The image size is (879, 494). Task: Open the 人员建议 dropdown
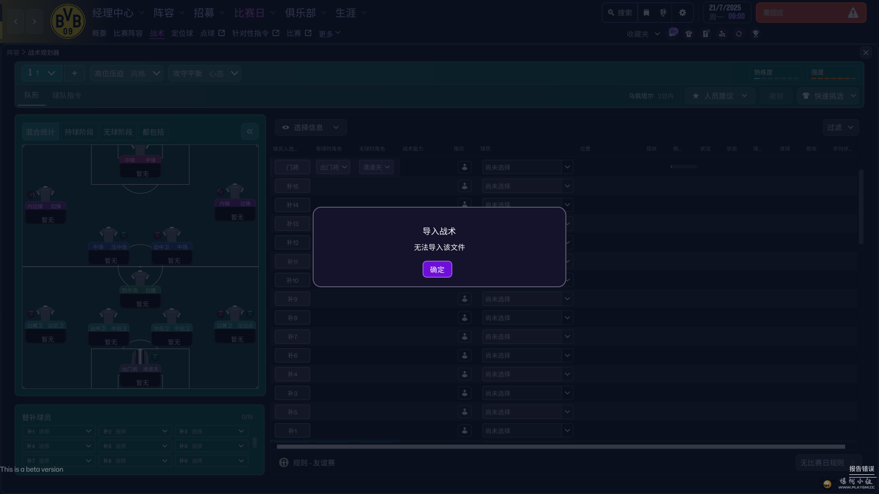point(720,96)
